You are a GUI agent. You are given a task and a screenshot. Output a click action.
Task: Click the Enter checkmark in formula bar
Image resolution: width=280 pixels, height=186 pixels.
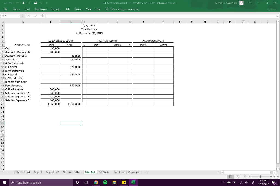click(x=35, y=16)
